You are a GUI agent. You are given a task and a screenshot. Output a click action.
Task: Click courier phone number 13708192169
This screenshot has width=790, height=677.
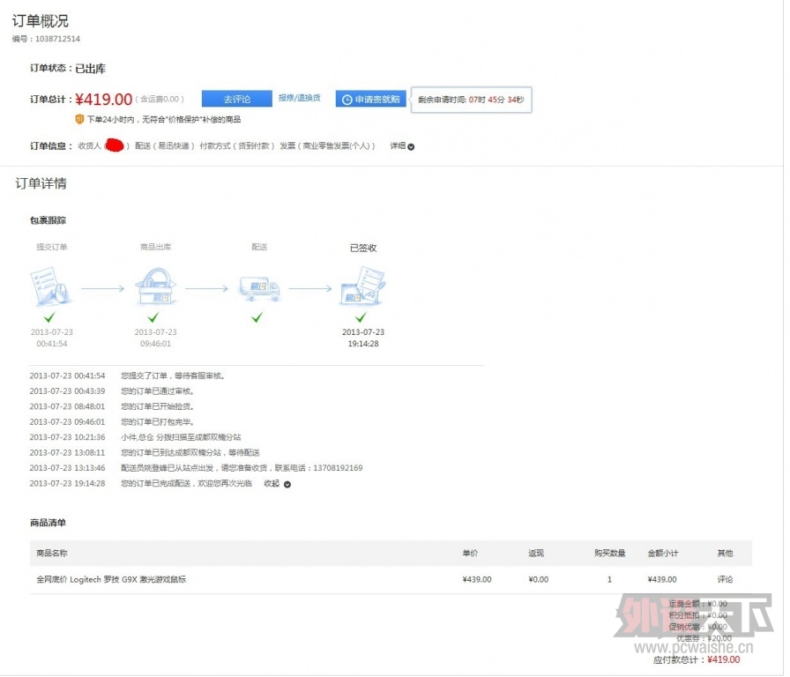pos(338,468)
